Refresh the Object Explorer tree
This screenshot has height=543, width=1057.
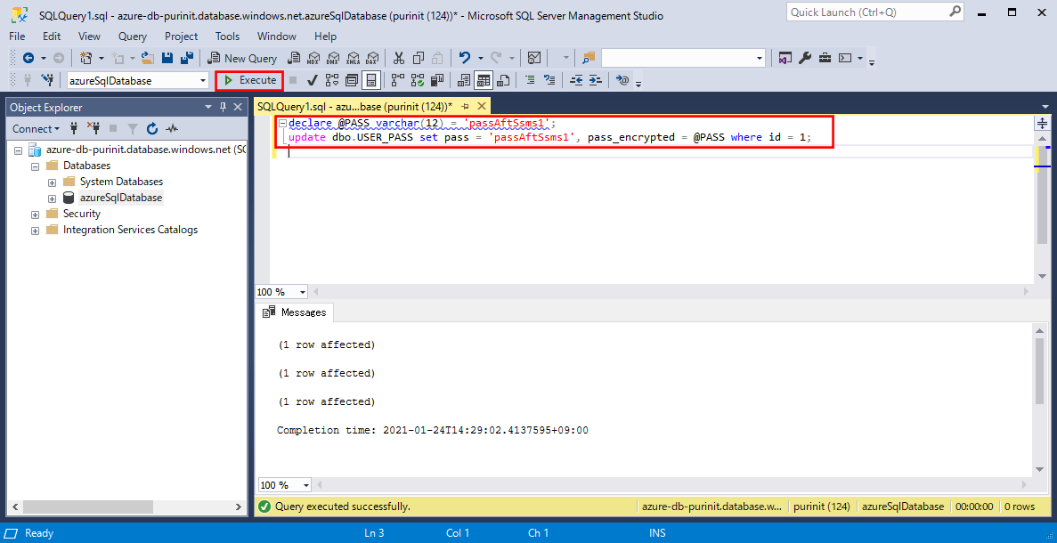tap(152, 129)
